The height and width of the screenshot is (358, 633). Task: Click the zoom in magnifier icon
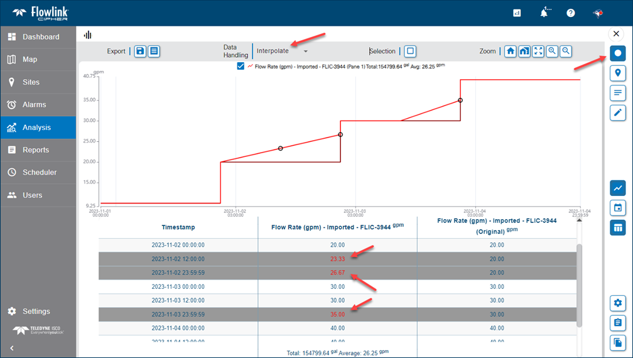[553, 51]
